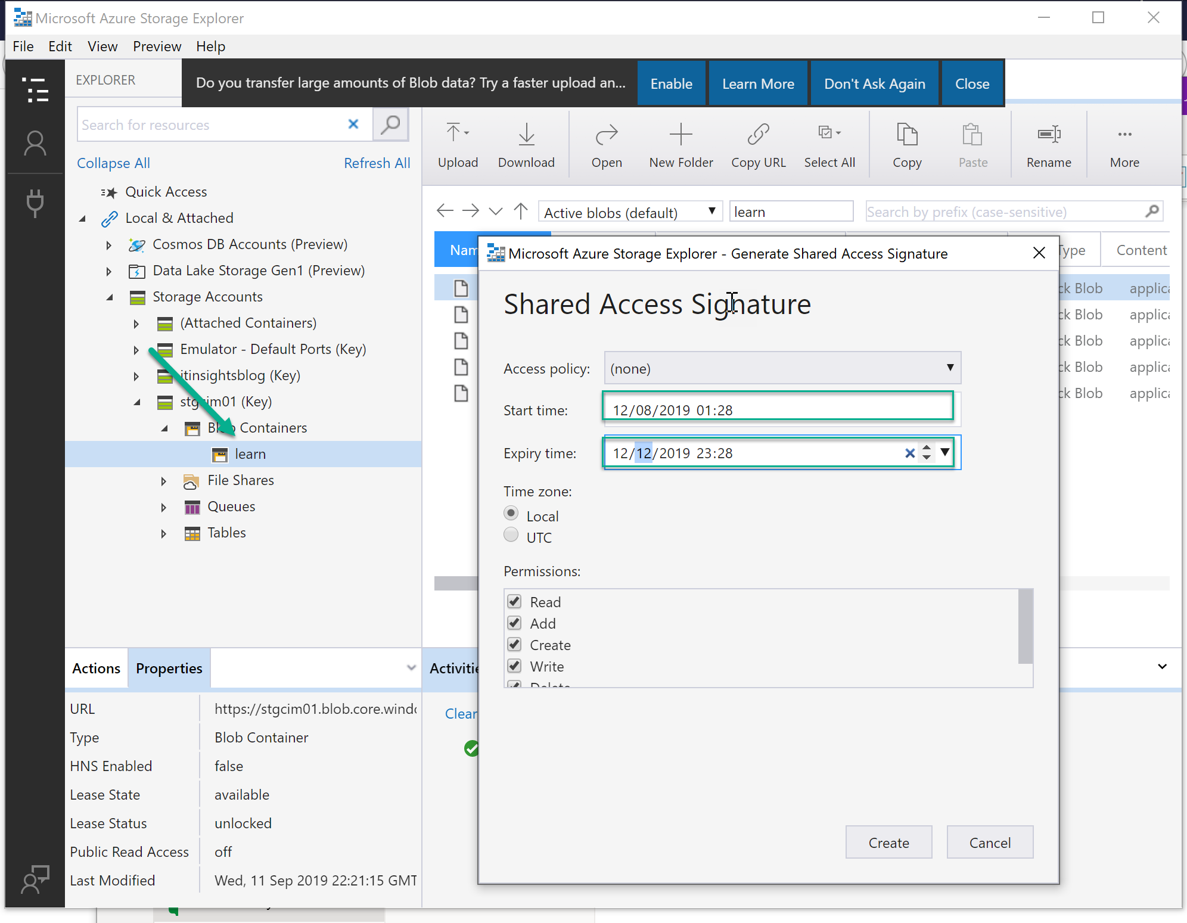
Task: Click the Select All toolbar icon
Action: 829,133
